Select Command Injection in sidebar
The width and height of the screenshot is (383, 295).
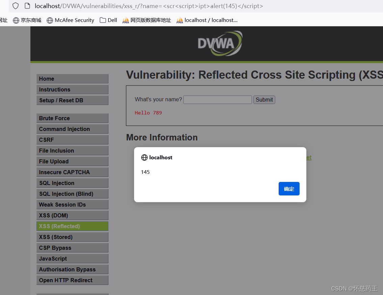coord(72,129)
